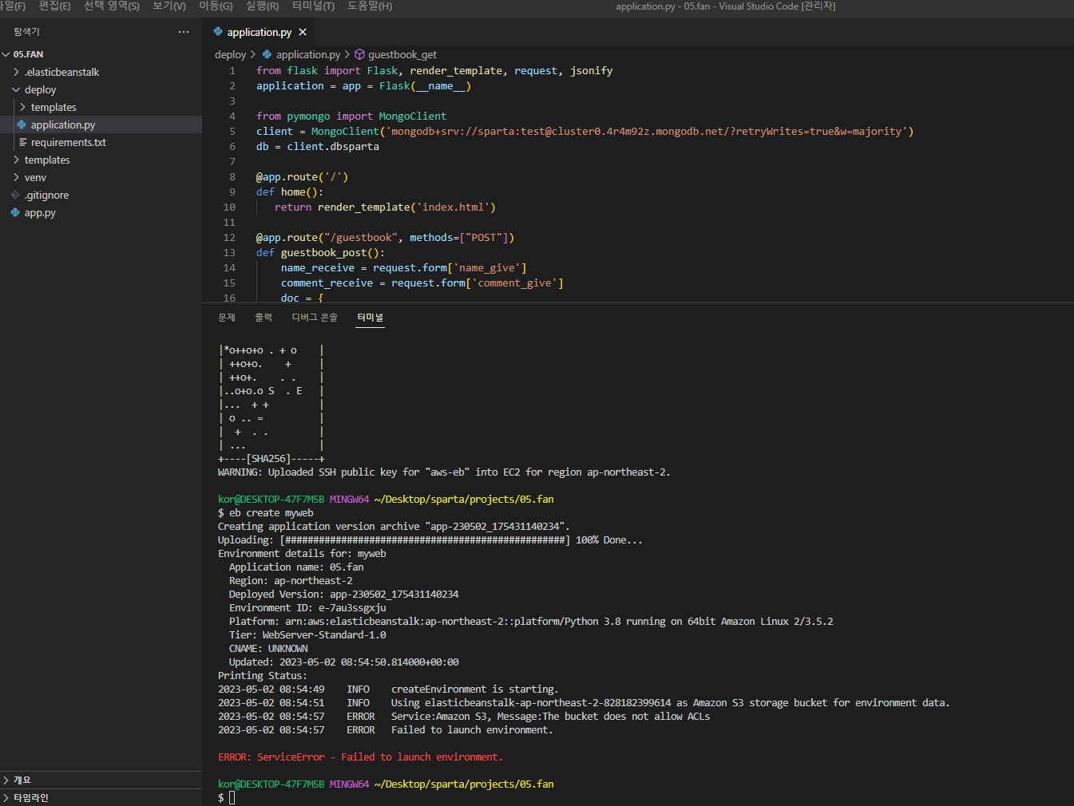This screenshot has width=1074, height=806.
Task: Open the 편집(E) menu
Action: coord(54,6)
